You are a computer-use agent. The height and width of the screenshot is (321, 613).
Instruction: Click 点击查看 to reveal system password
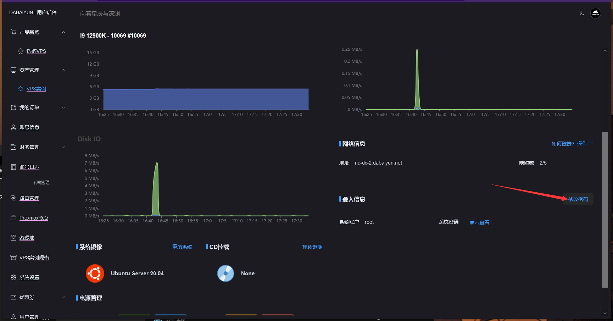click(479, 222)
